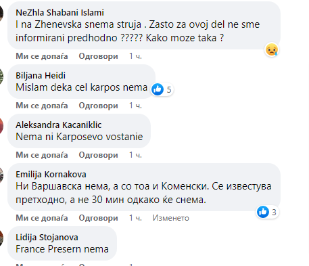Screen dimensions: 309x266
Task: Open the NeZhla Shabani Islami name link
Action: [x=60, y=12]
